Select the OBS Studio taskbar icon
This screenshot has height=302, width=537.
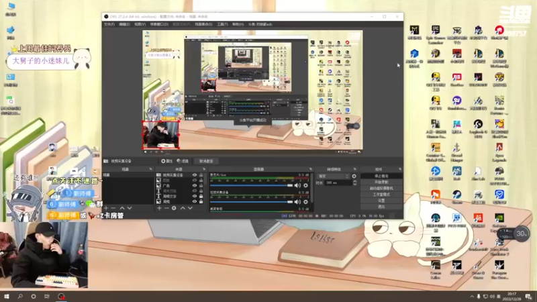(61, 296)
